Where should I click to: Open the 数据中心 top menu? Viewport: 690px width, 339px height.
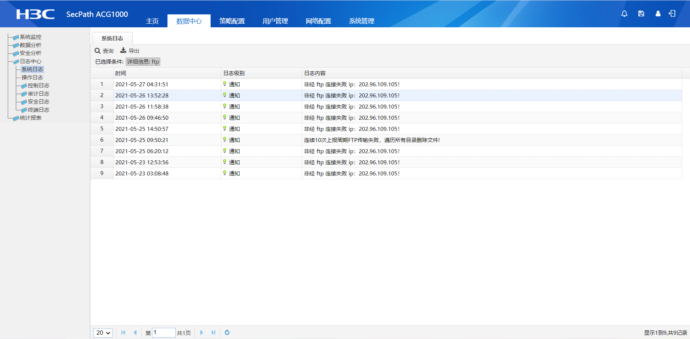tap(189, 21)
